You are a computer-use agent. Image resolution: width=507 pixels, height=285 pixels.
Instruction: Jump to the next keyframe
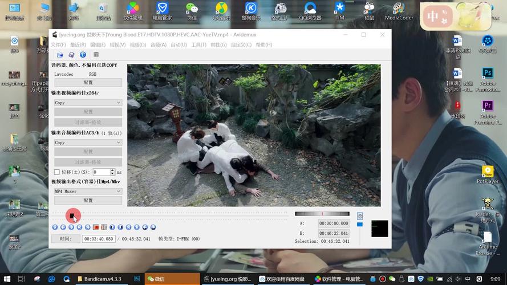[x=88, y=227]
